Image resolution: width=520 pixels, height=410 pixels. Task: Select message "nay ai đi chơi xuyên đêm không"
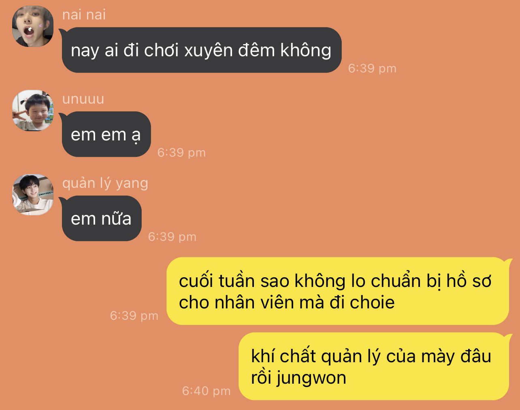pos(201,50)
